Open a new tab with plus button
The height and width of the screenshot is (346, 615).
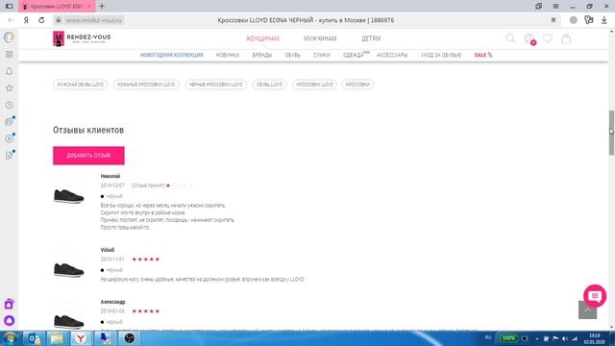click(102, 7)
